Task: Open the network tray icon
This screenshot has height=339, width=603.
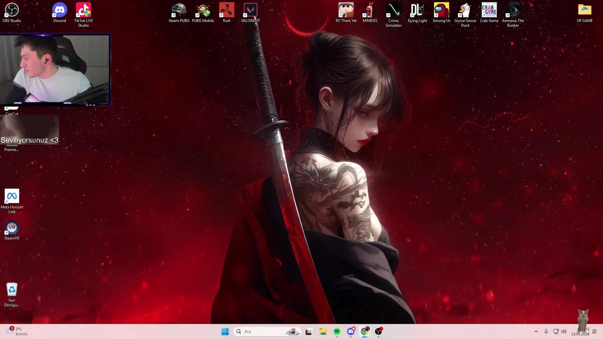Action: [556, 331]
